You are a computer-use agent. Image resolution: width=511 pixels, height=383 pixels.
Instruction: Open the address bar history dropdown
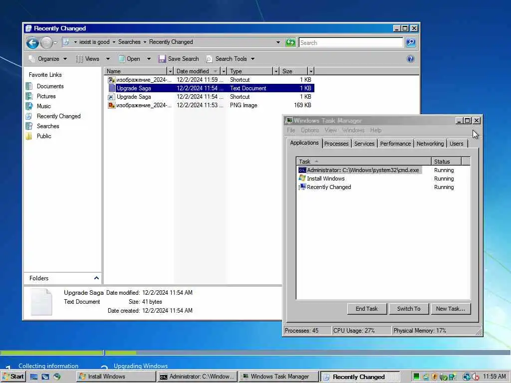tap(278, 42)
